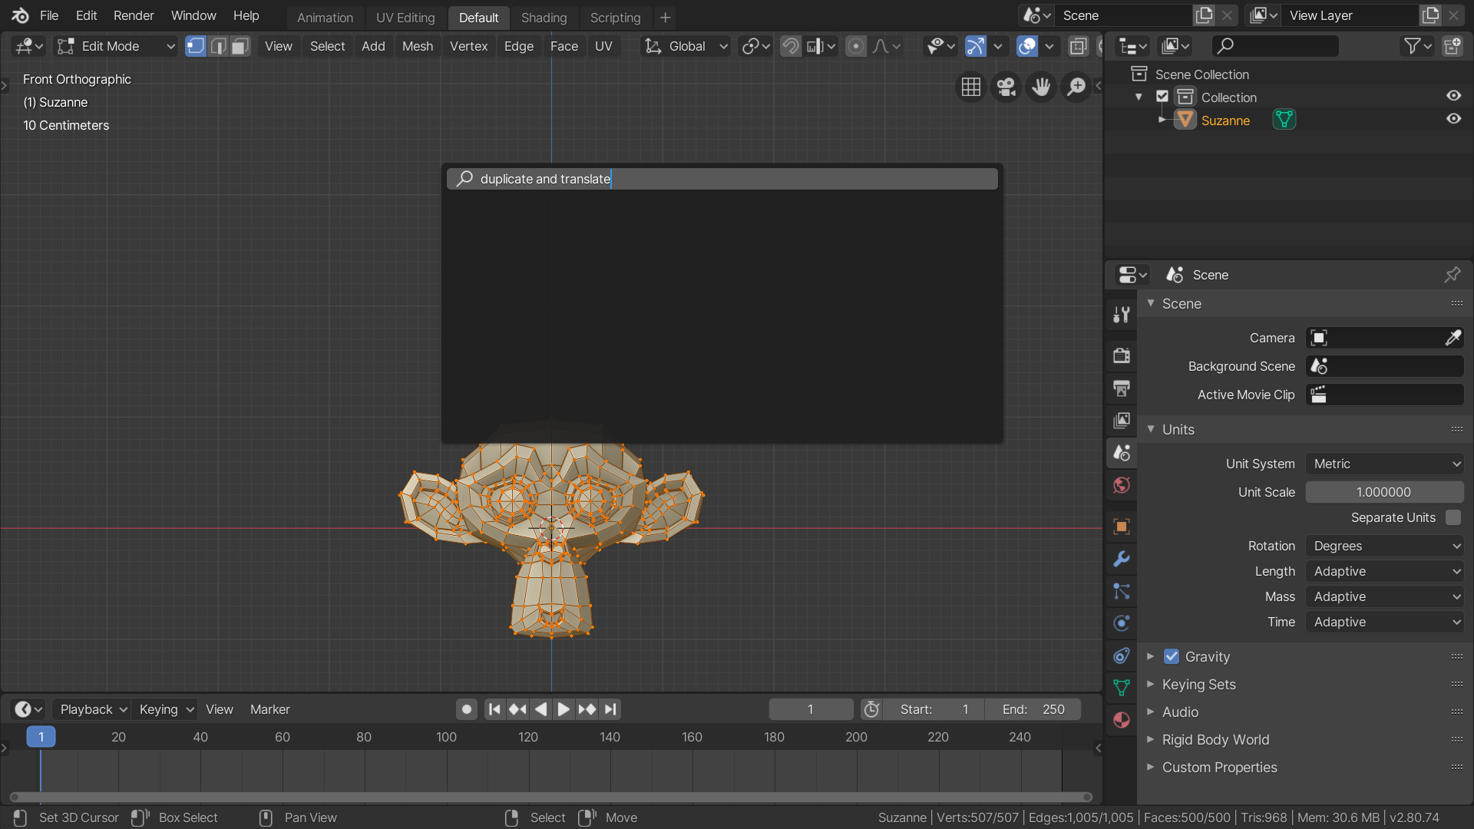
Task: Open the Modifiers wrench tab
Action: (1122, 559)
